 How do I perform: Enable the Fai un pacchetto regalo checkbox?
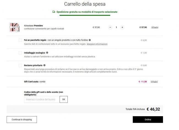[x=20, y=40]
